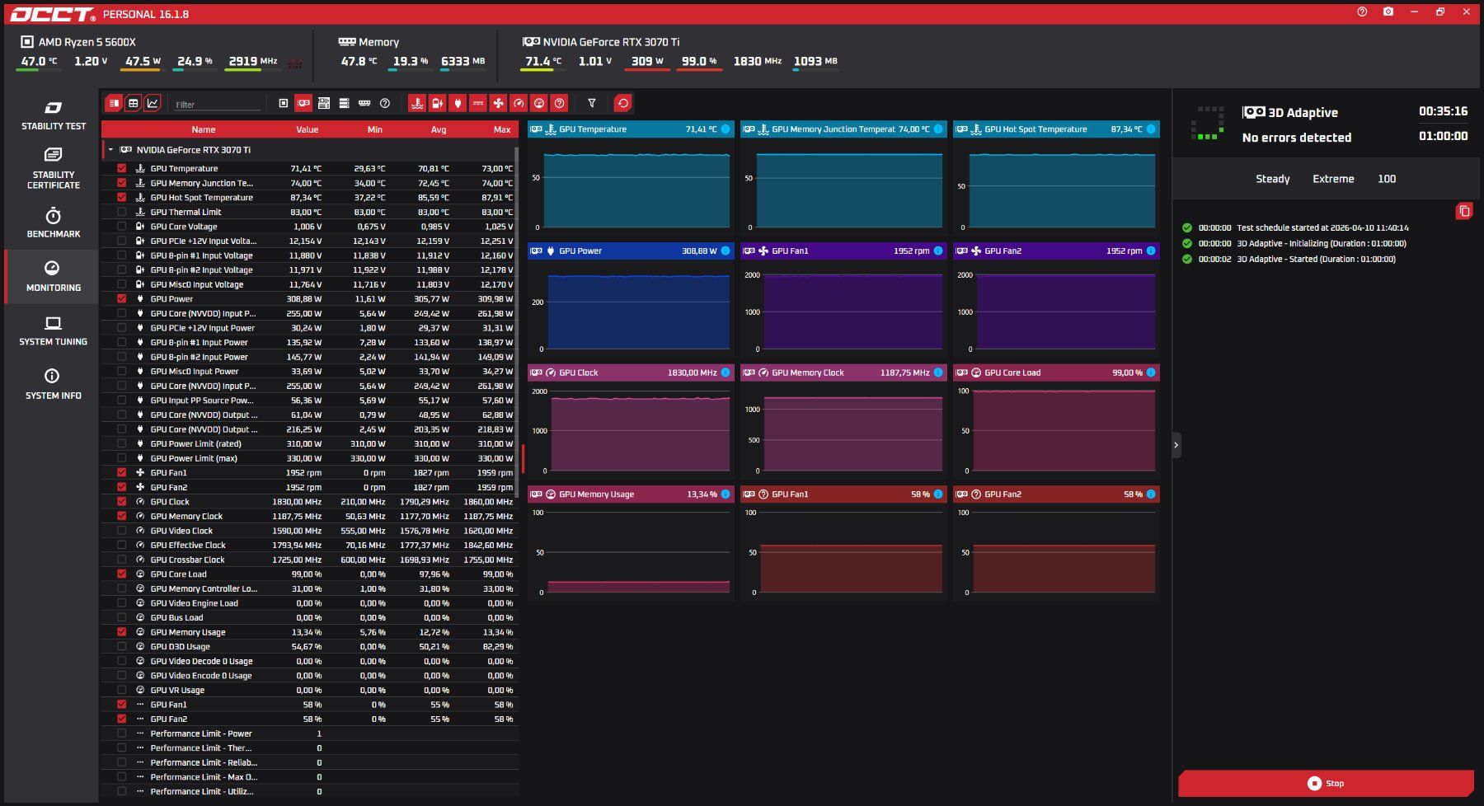This screenshot has height=806, width=1484.
Task: Click the GPU Fan1 rpm graph header
Action: 843,251
